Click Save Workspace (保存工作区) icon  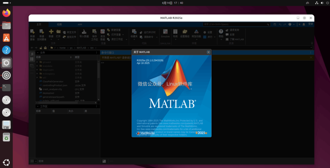pos(94,32)
